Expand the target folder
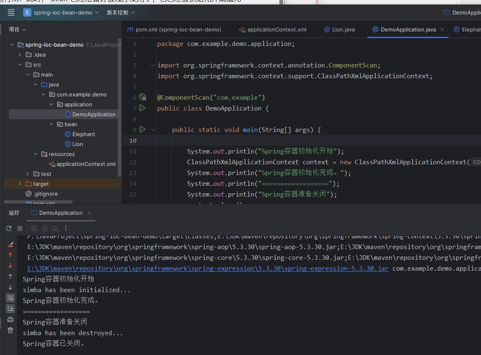 tap(19, 184)
